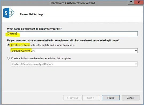Click the Cancel button

[x=130, y=98]
